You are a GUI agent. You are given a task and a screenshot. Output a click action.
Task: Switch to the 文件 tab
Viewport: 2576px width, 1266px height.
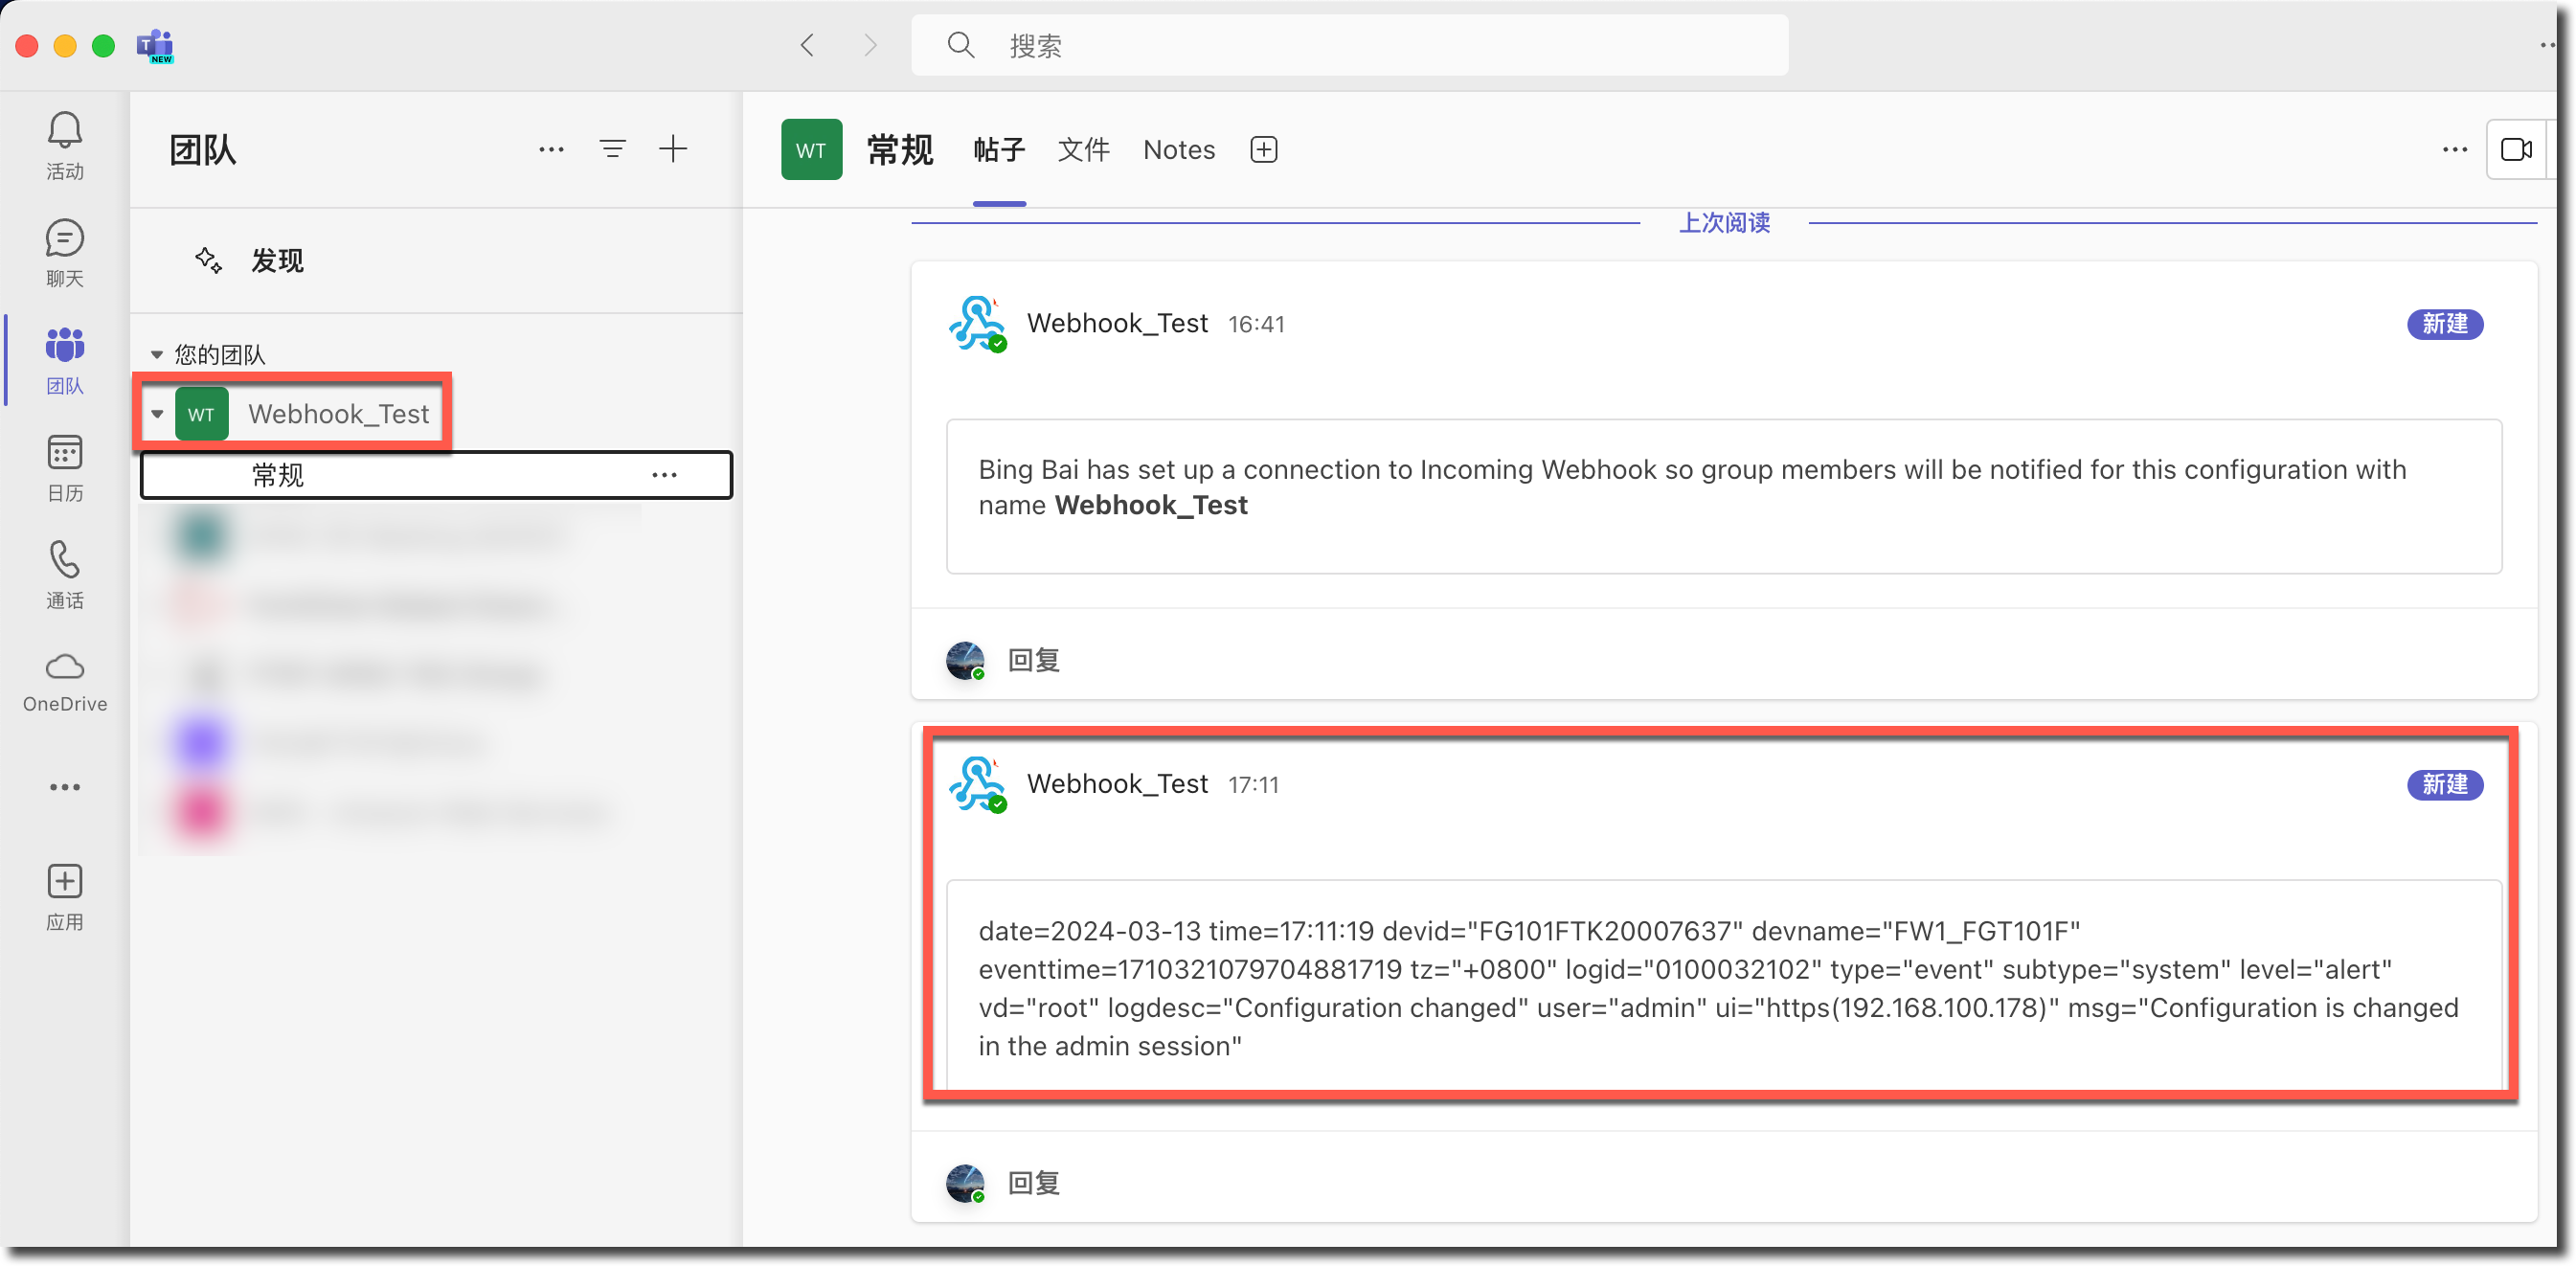pyautogui.click(x=1083, y=149)
